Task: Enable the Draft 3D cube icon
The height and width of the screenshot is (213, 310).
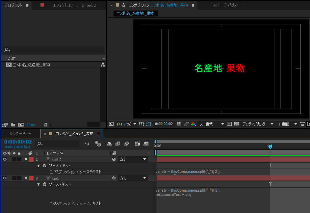Action: click(x=98, y=144)
